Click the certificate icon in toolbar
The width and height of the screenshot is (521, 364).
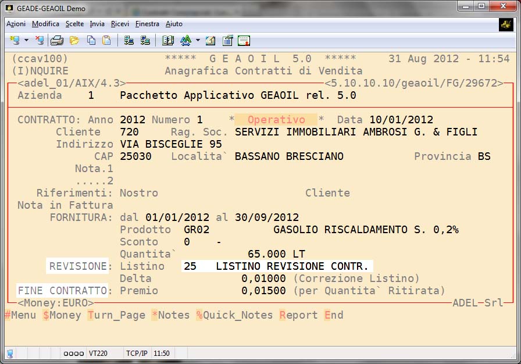pyautogui.click(x=244, y=41)
